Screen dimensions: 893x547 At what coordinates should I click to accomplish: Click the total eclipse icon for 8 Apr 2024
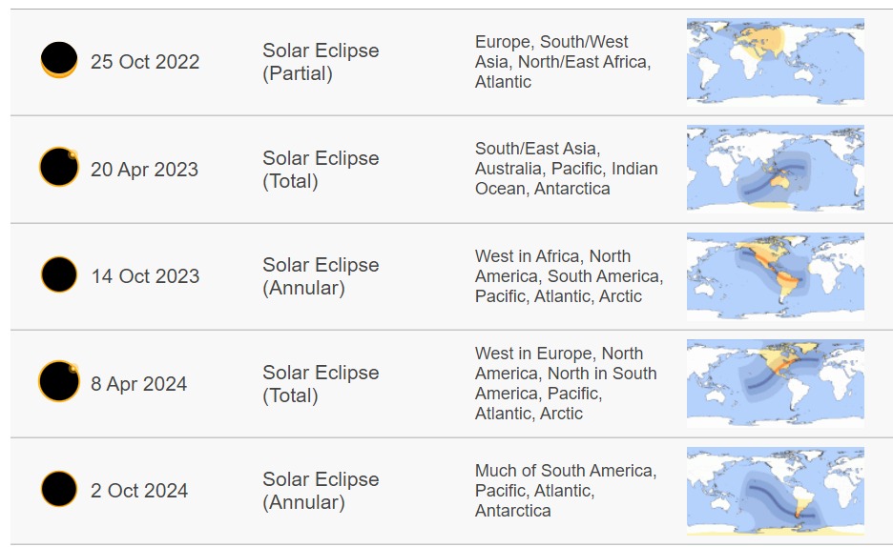(59, 381)
